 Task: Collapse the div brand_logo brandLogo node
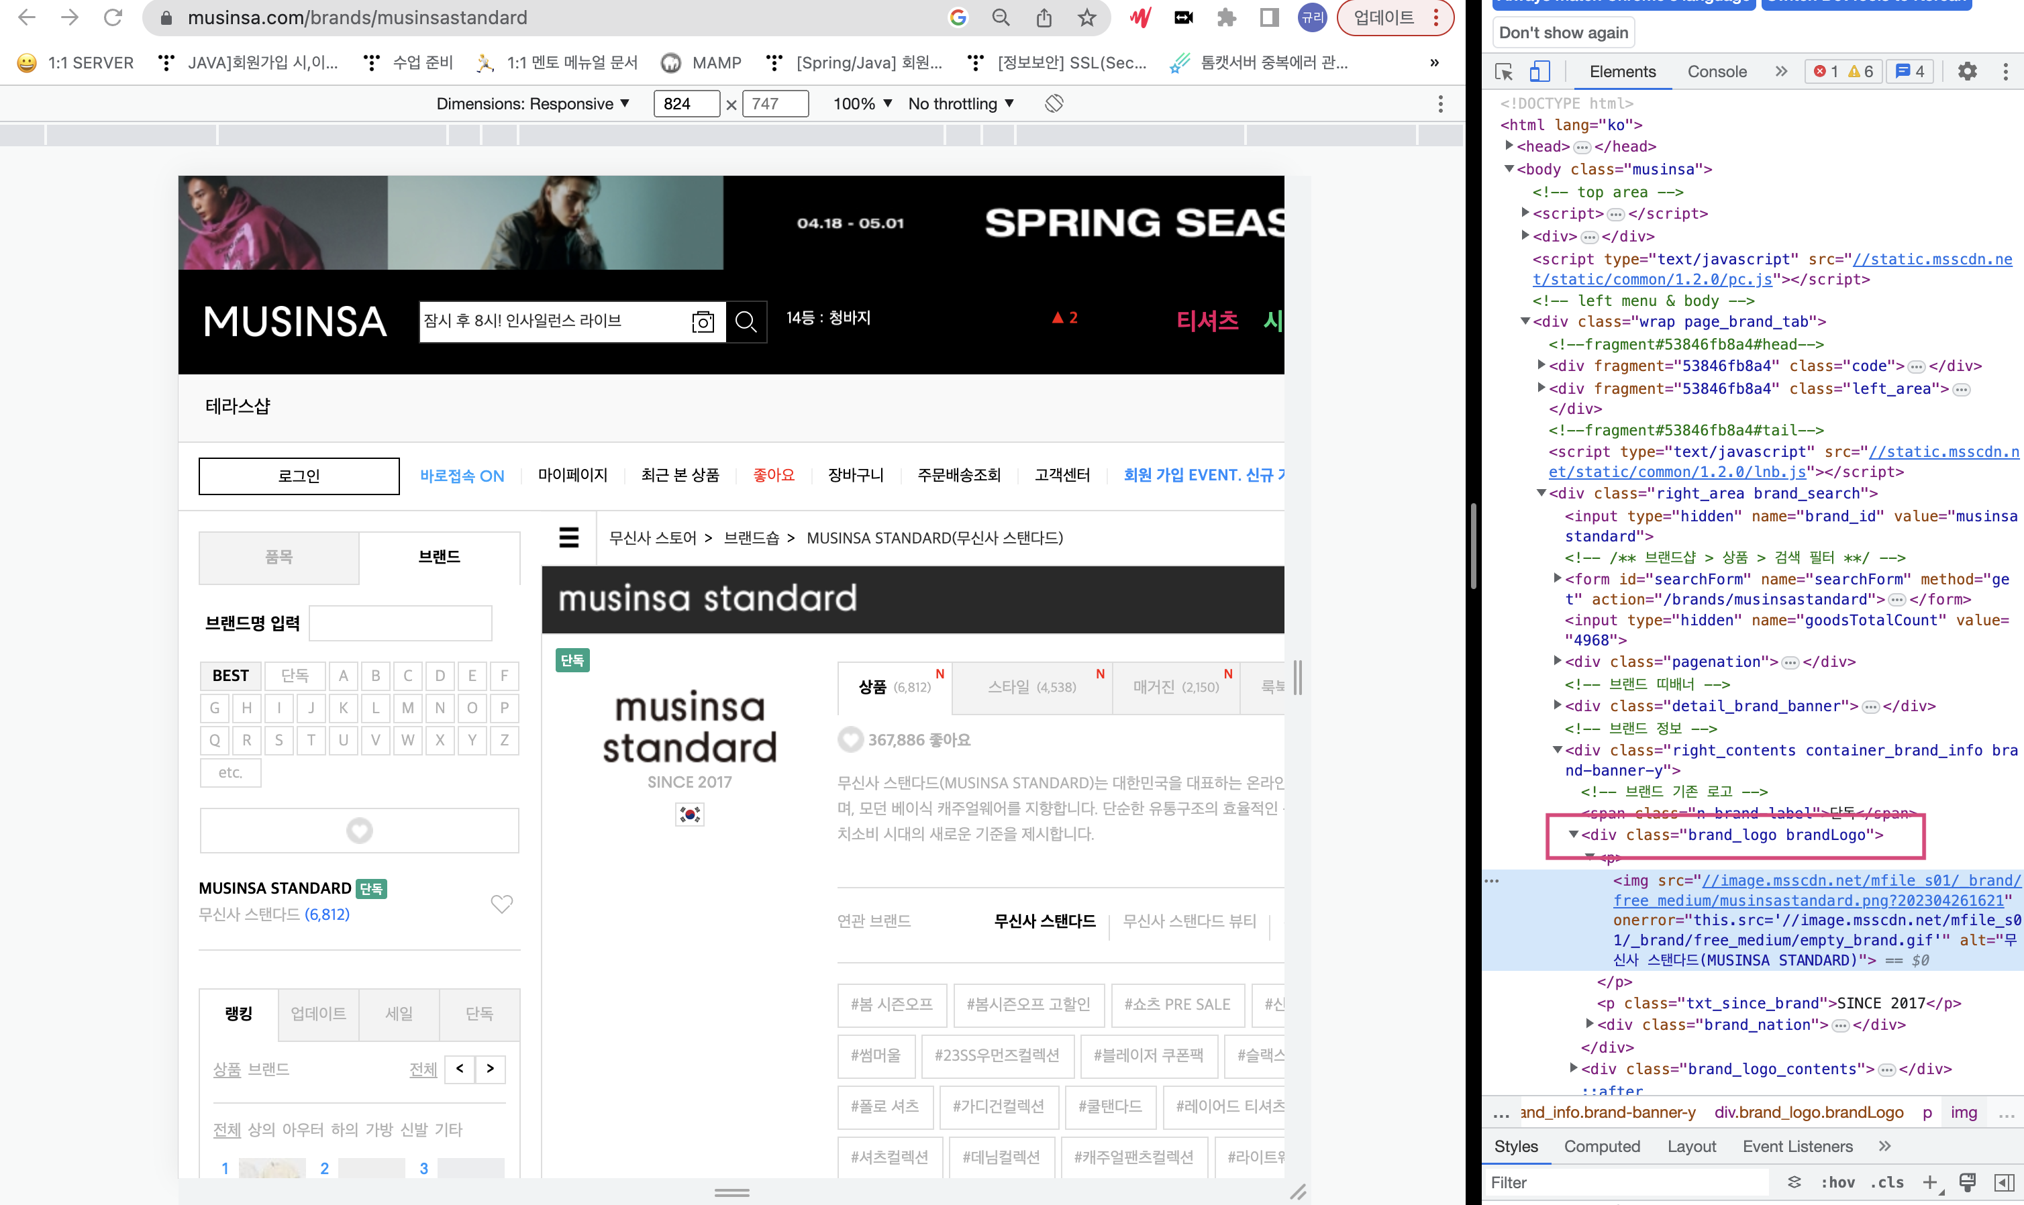coord(1573,834)
